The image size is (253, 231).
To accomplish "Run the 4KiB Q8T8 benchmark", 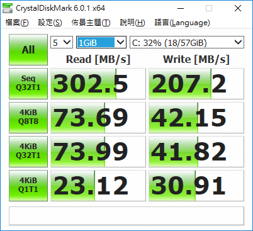I will coord(28,118).
